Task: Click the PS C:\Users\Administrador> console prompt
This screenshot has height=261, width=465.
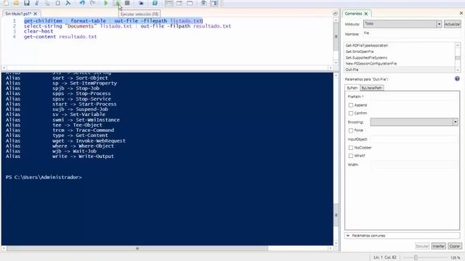Action: coord(44,177)
